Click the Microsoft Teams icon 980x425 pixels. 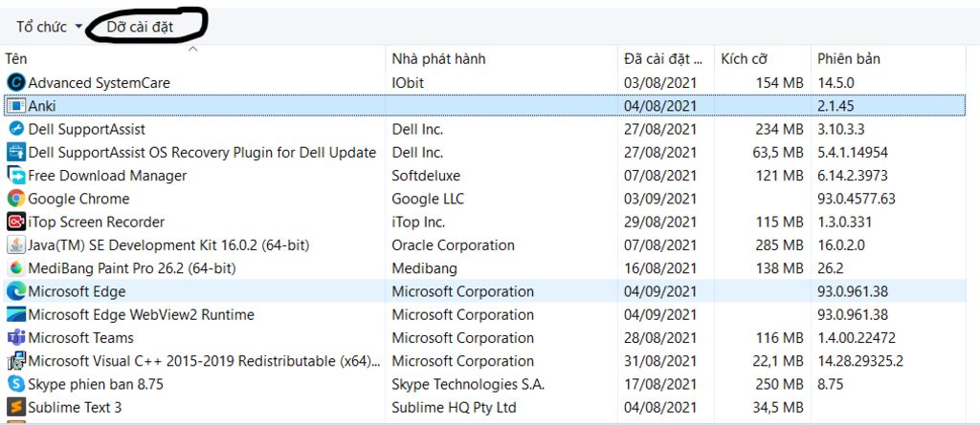point(16,338)
